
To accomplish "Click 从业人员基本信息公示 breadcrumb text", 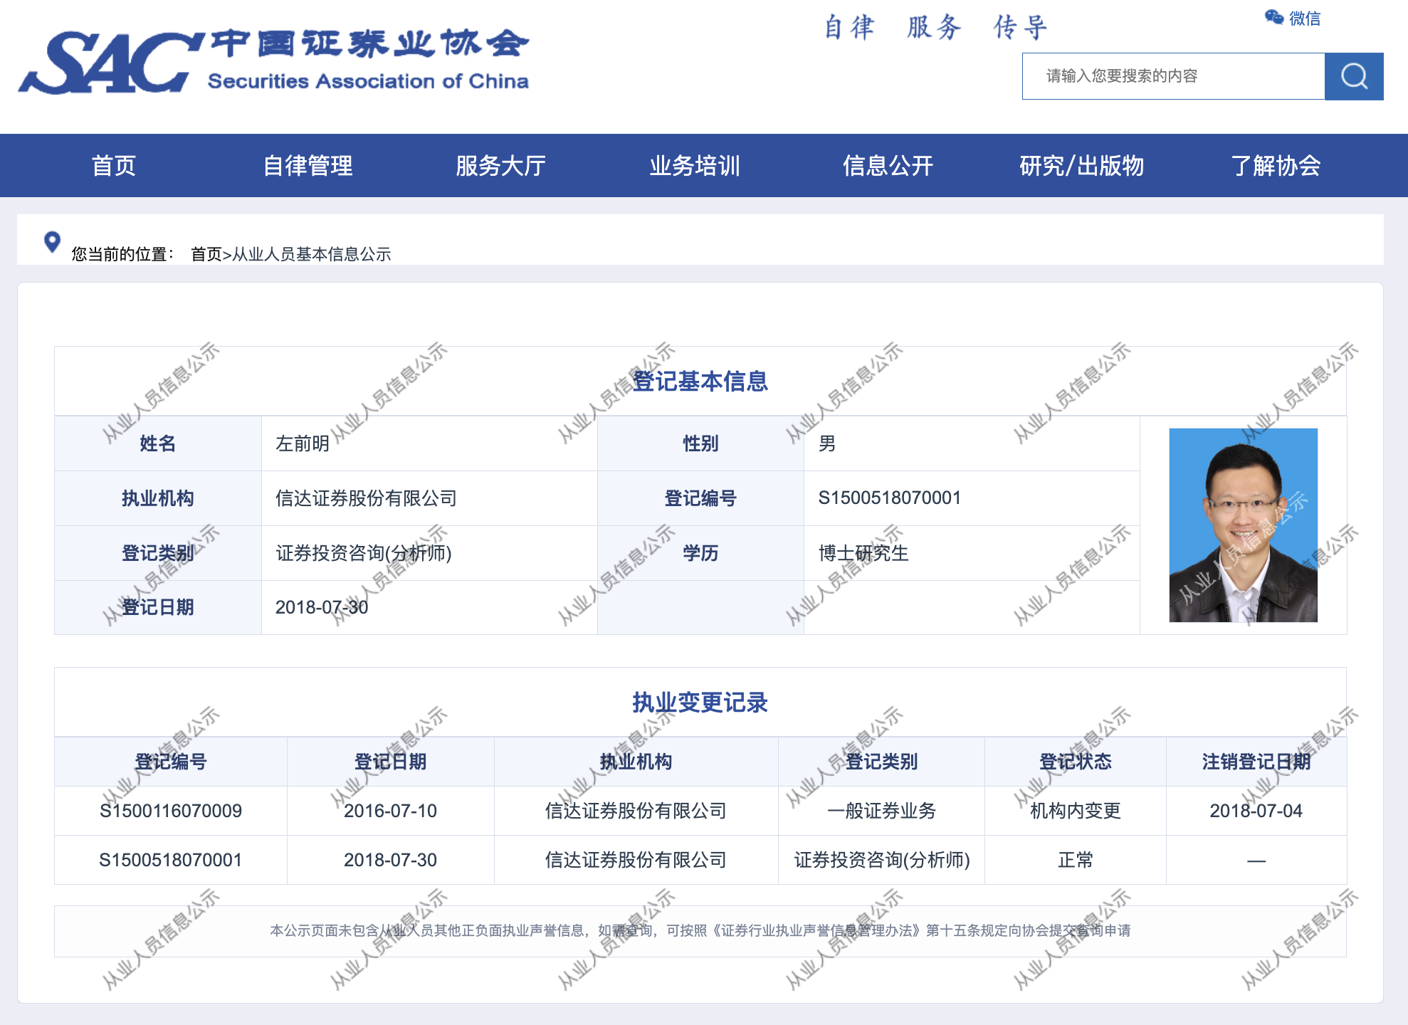I will coord(312,254).
